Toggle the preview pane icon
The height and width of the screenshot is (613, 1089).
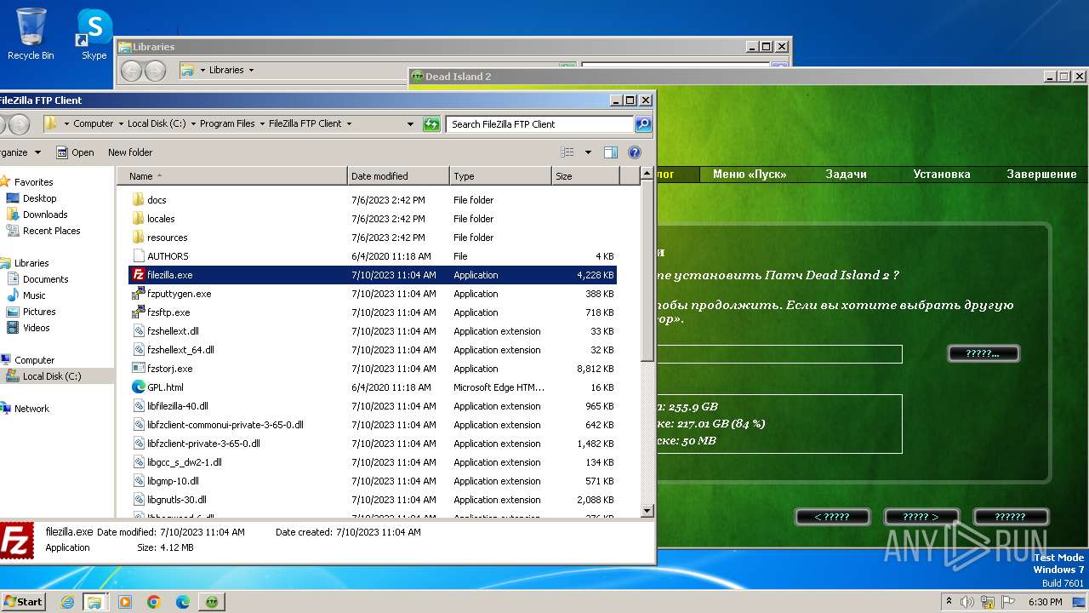[610, 152]
